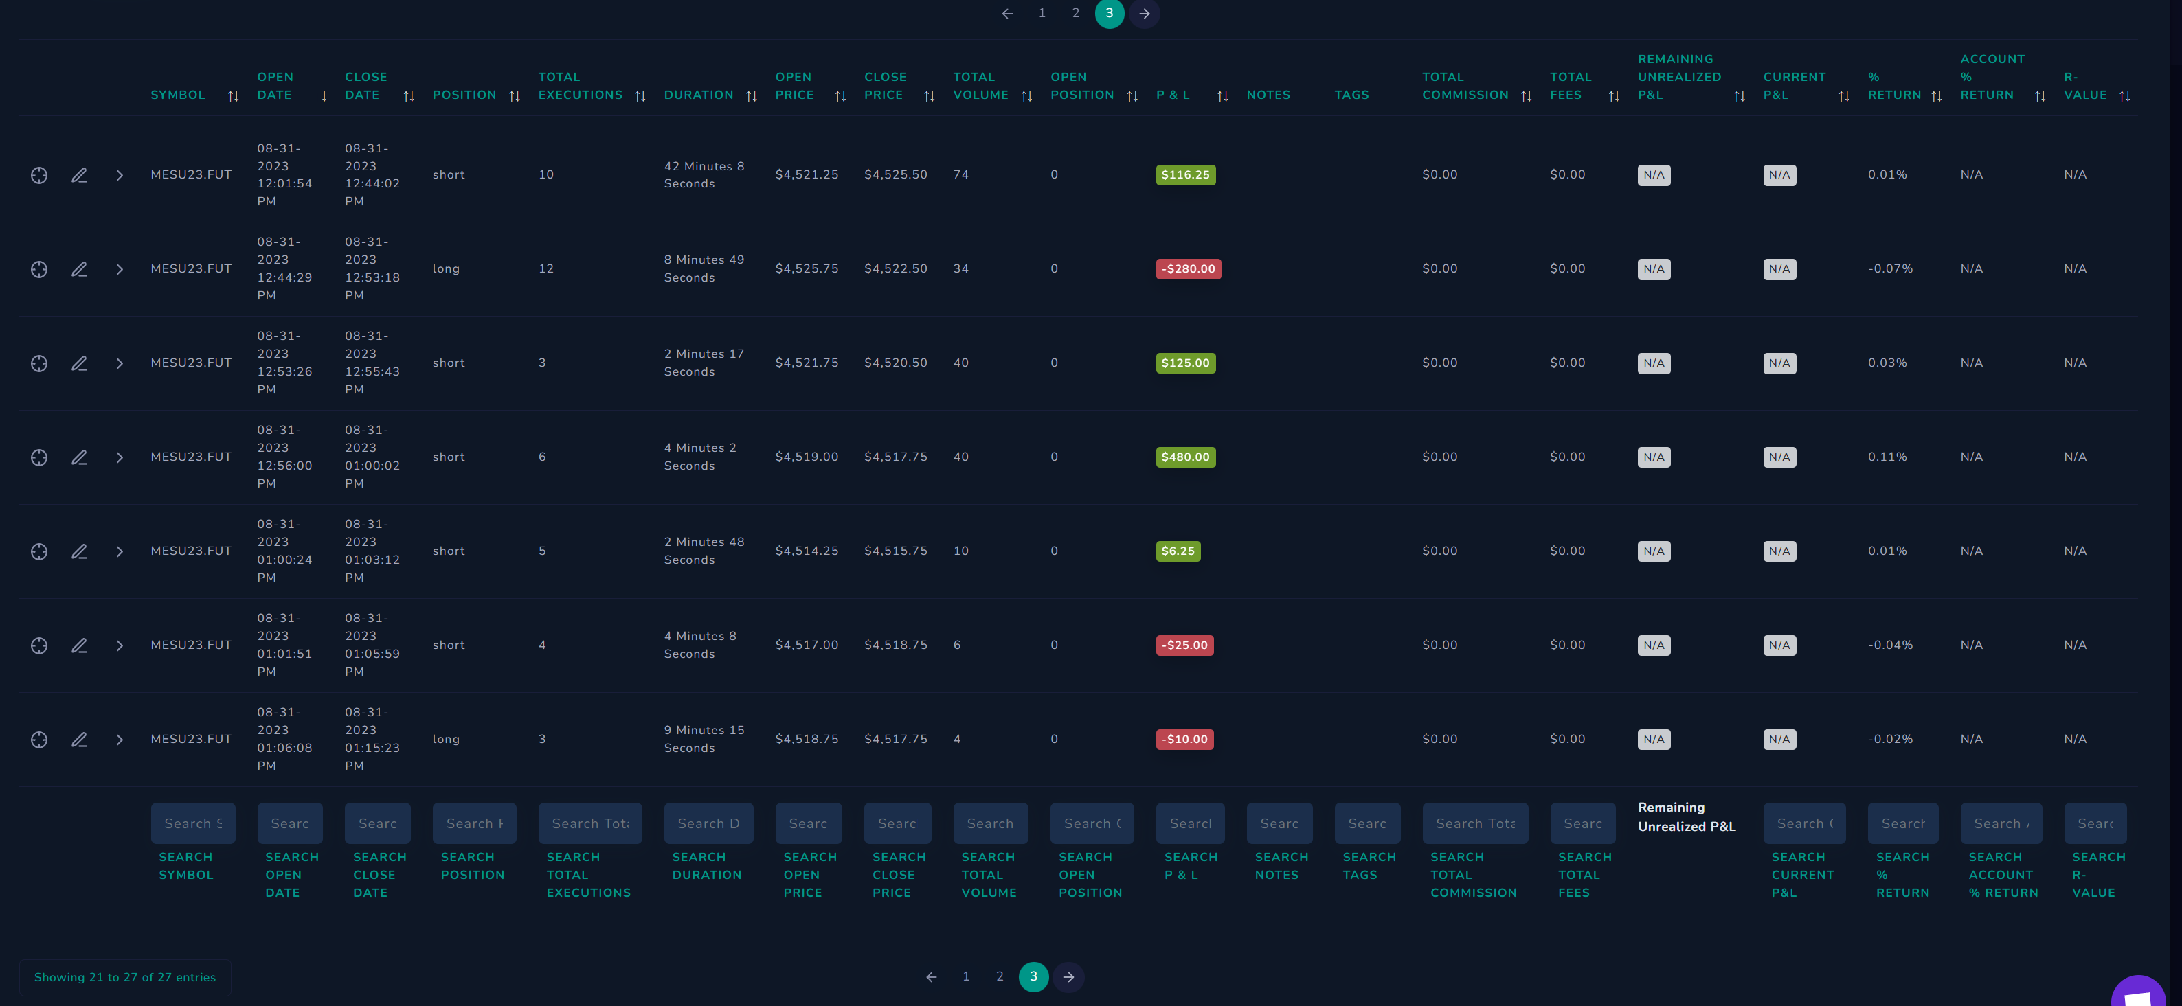This screenshot has height=1006, width=2182.
Task: Expand the row of the $6.25 trade
Action: (120, 551)
